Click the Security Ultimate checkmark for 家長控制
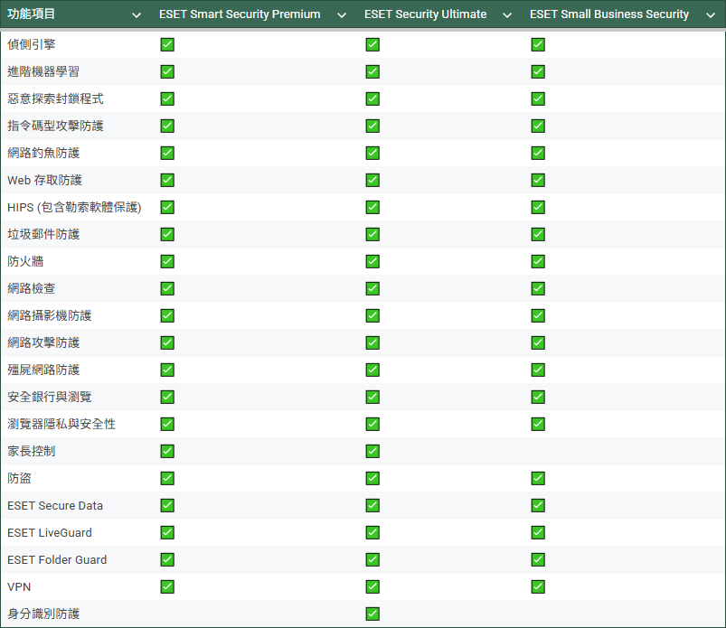The image size is (726, 628). [x=372, y=451]
